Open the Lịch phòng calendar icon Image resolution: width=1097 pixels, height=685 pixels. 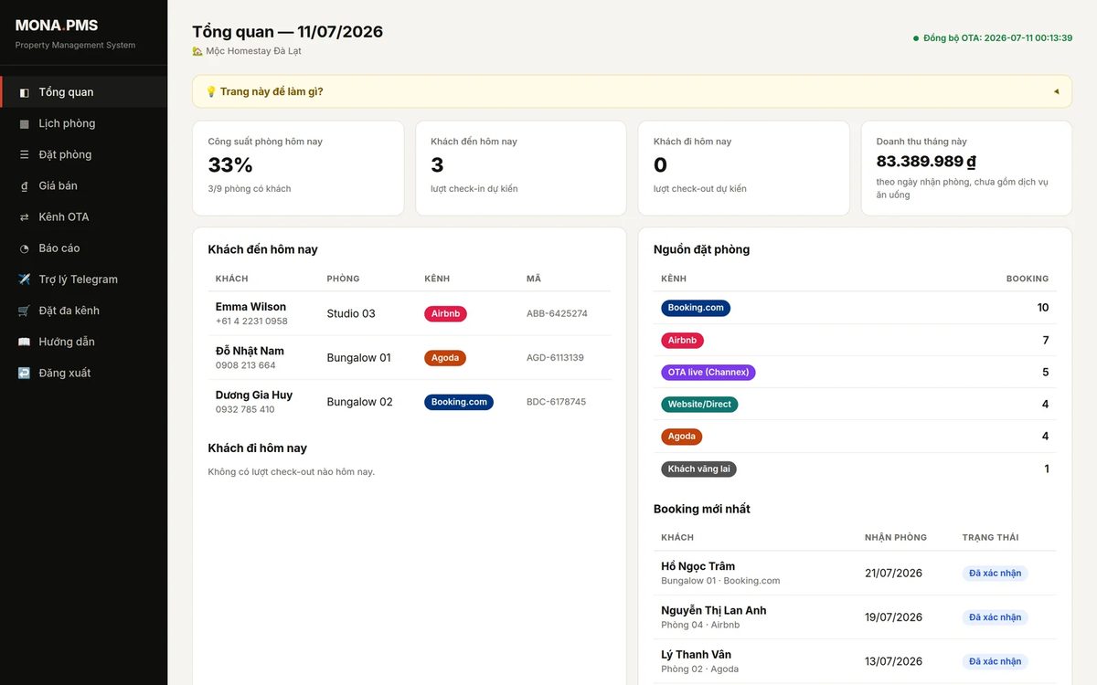(x=24, y=123)
